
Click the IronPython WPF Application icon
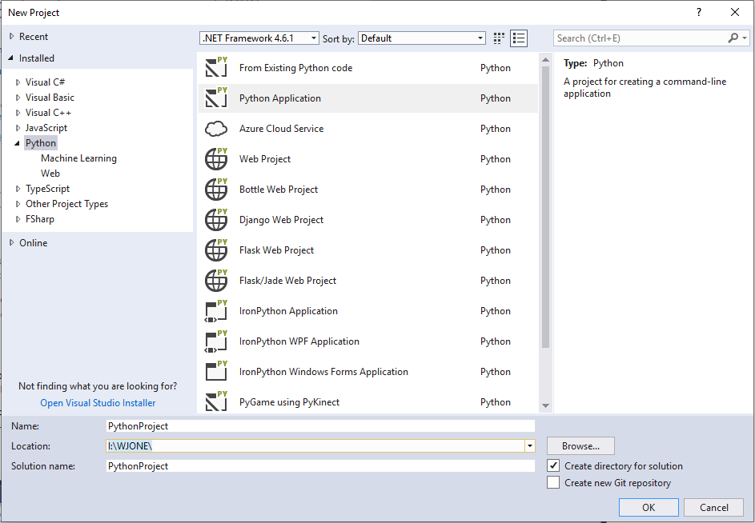coord(216,341)
